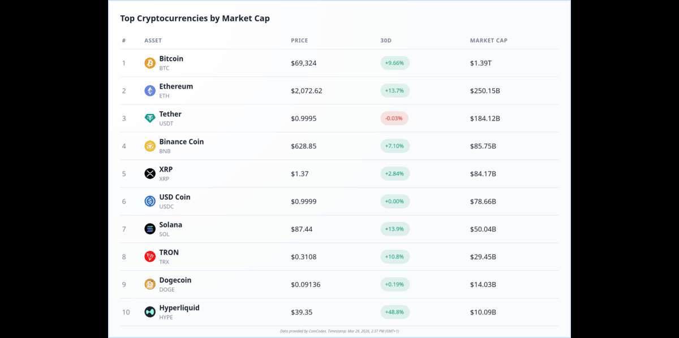Sort by the PRICE column header
The image size is (679, 338).
(x=299, y=41)
